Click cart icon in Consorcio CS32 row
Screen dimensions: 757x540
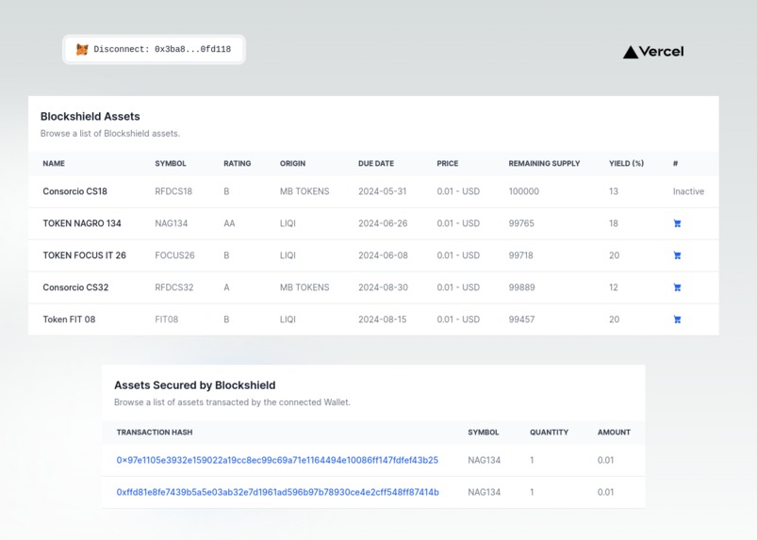coord(678,287)
